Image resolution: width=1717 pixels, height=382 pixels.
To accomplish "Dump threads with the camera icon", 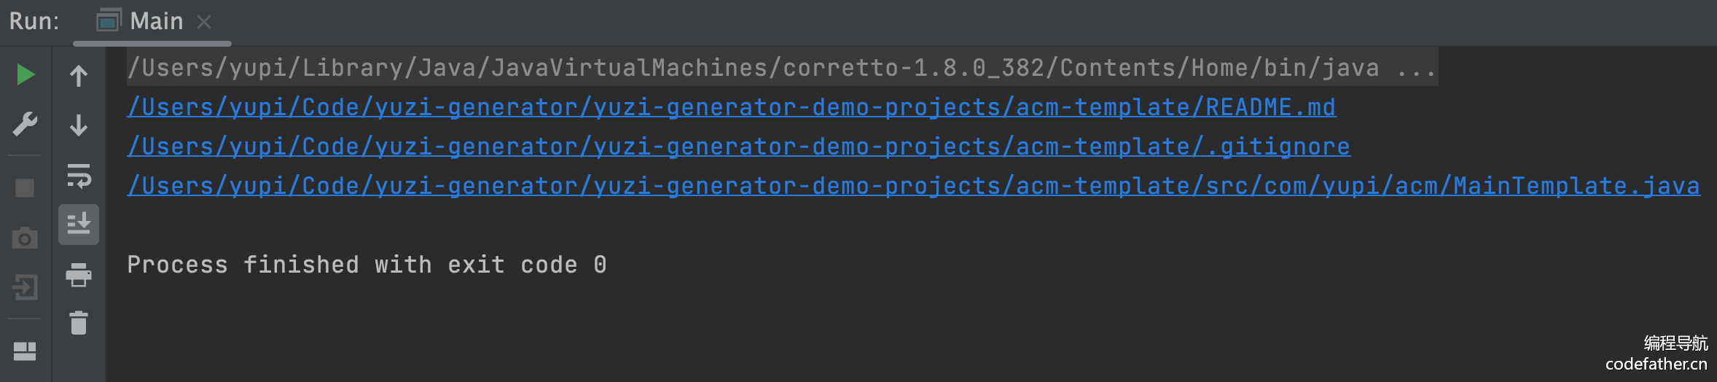I will pyautogui.click(x=25, y=238).
